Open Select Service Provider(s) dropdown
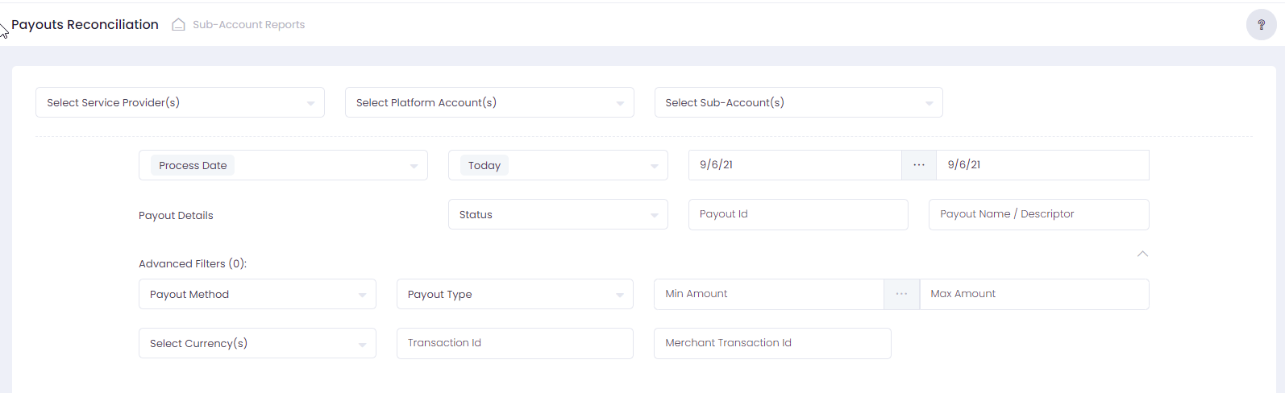The height and width of the screenshot is (393, 1285). 180,102
